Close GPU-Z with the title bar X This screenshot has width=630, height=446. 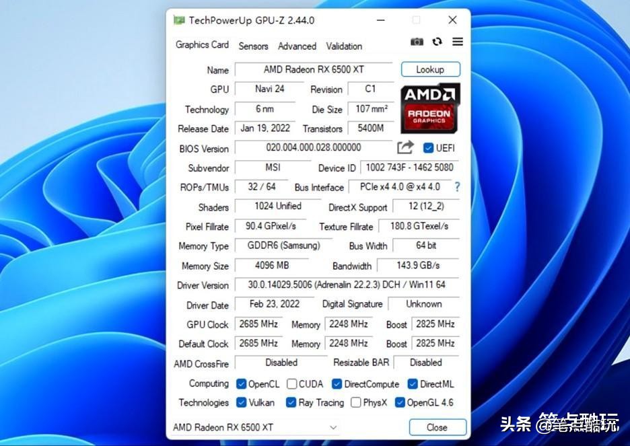452,20
